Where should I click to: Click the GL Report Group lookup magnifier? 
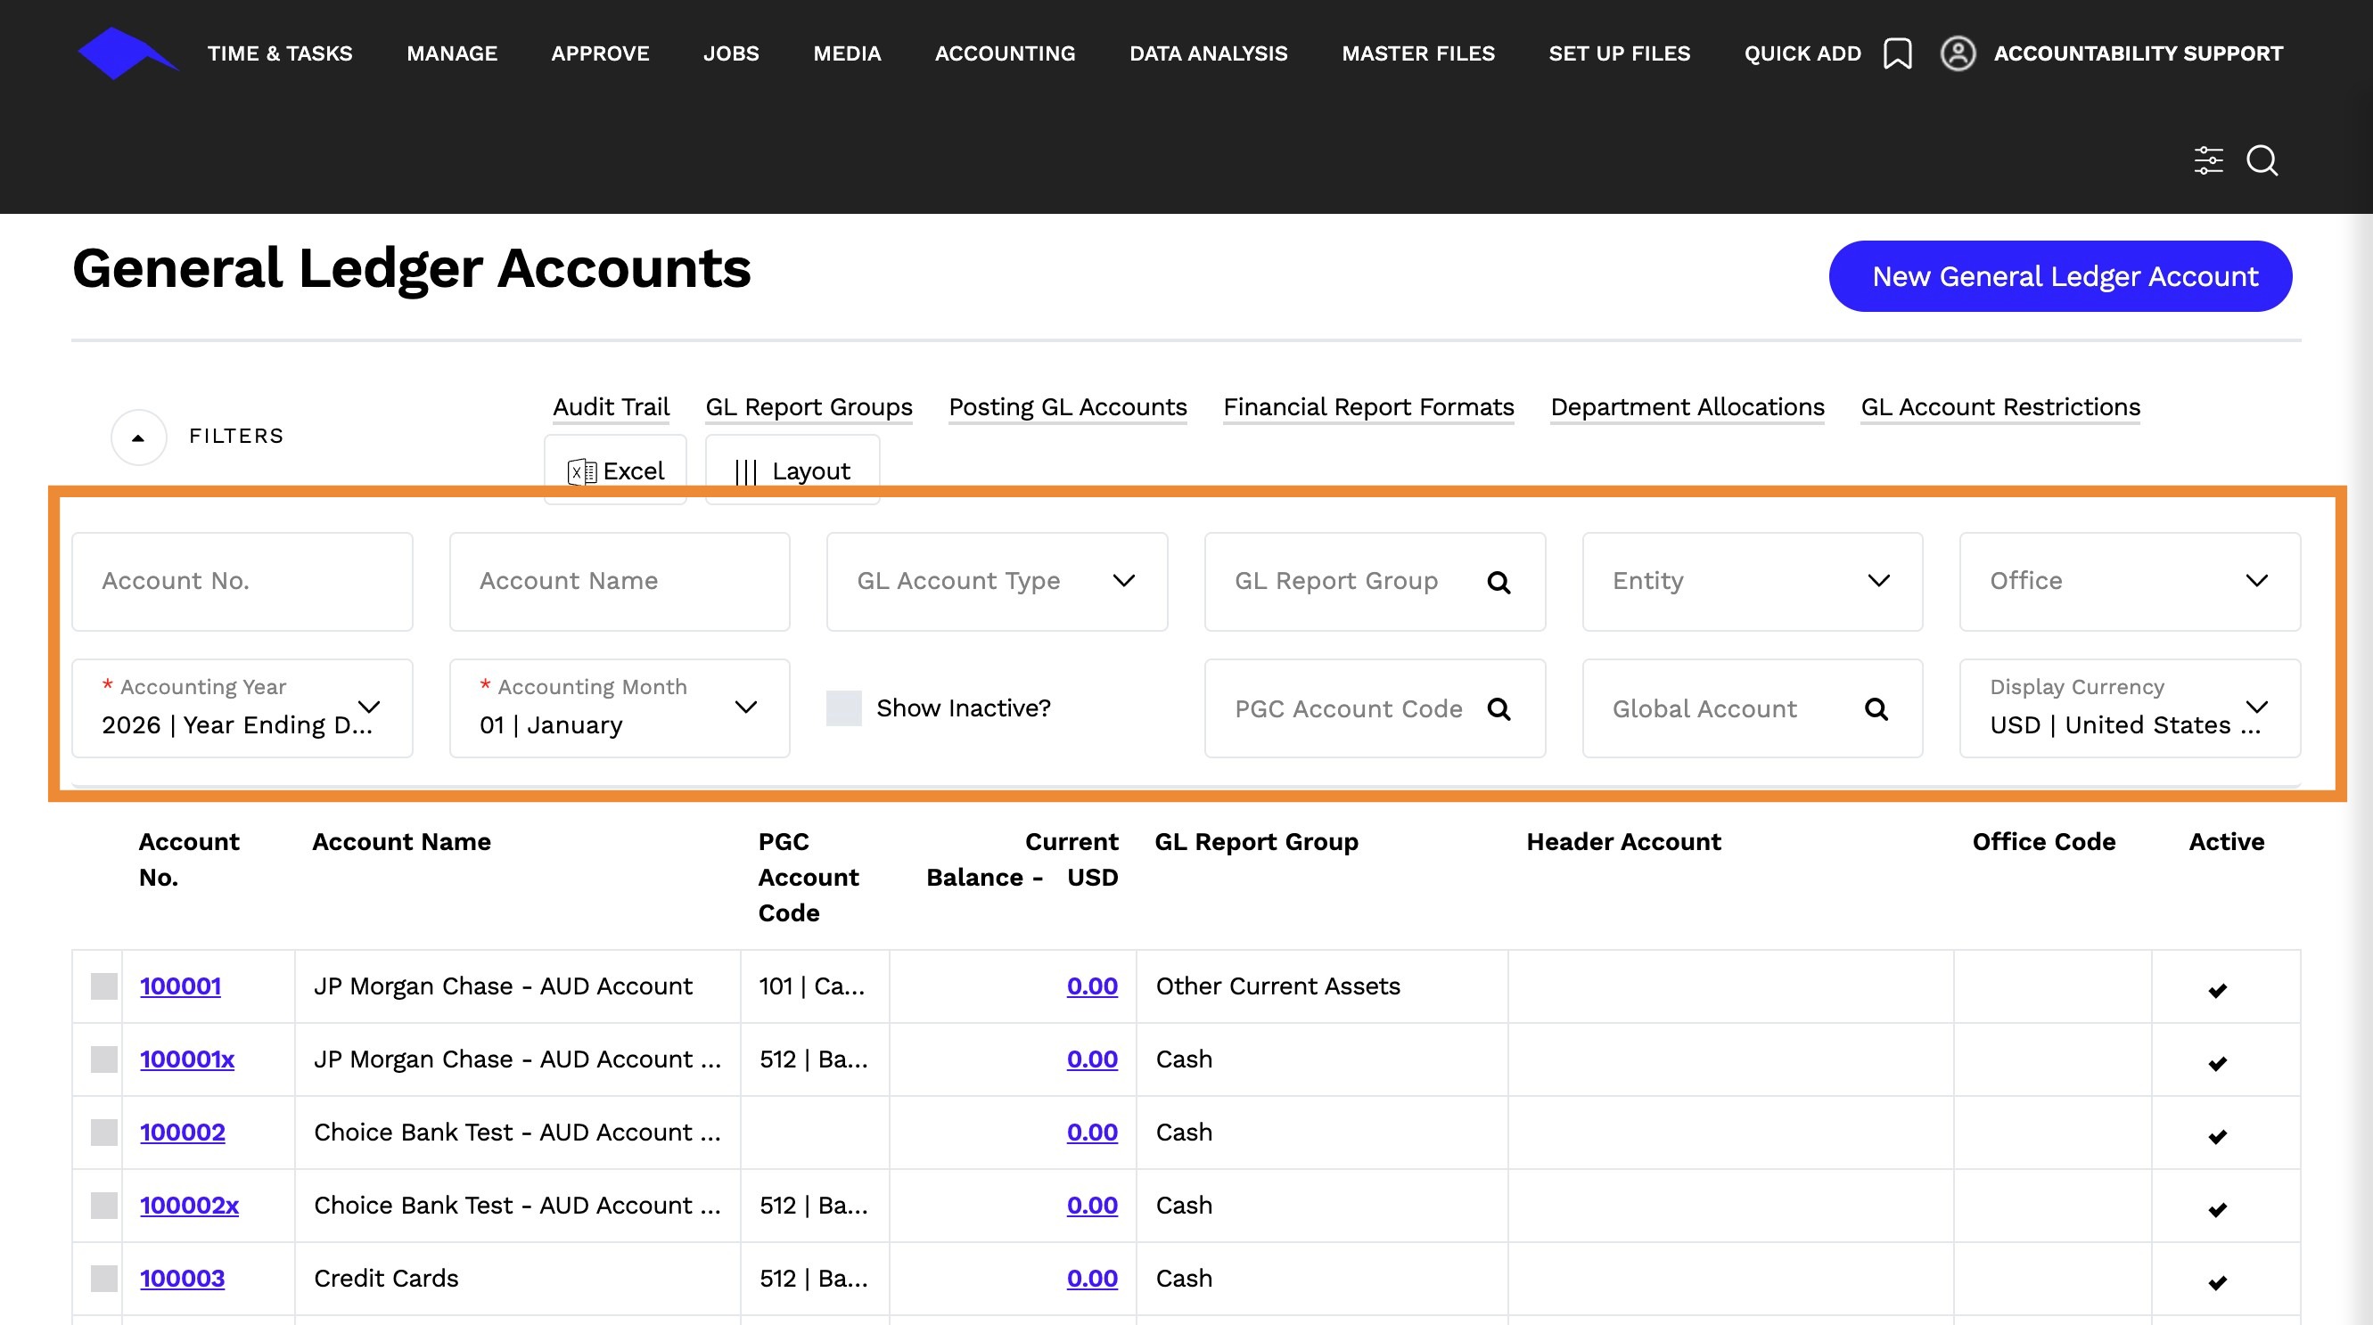point(1499,582)
